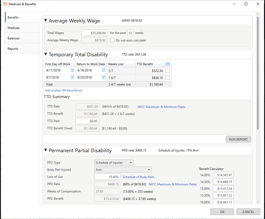Open calendar picker for 8/7/2018 date
The height and width of the screenshot is (219, 265).
tap(72, 77)
